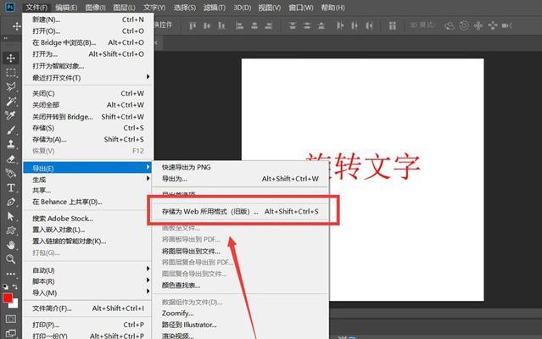Select the Paint Bucket tool
542x339 pixels.
click(x=11, y=173)
